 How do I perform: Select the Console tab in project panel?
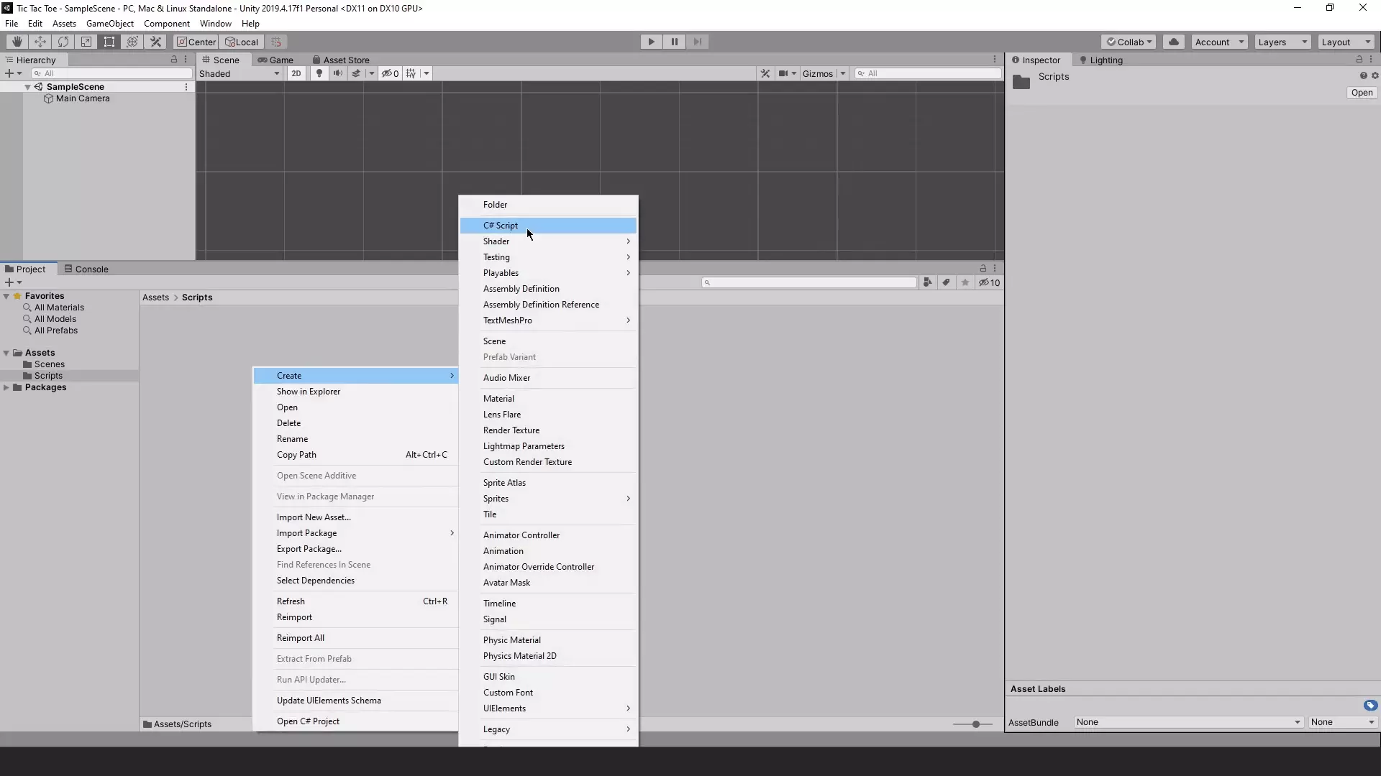click(92, 268)
